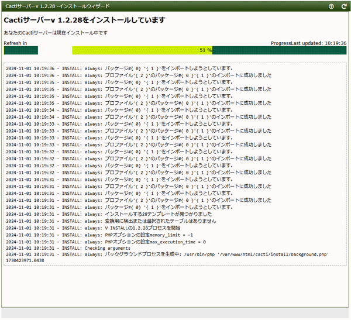Click the refresh icon in the title bar
Image resolution: width=351 pixels, height=320 pixels.
point(344,6)
